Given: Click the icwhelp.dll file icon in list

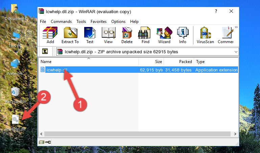Looking at the screenshot, I should [43, 69].
